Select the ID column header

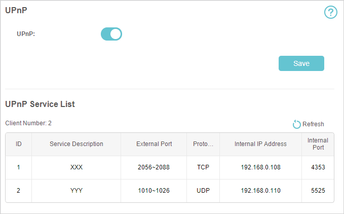[18, 144]
